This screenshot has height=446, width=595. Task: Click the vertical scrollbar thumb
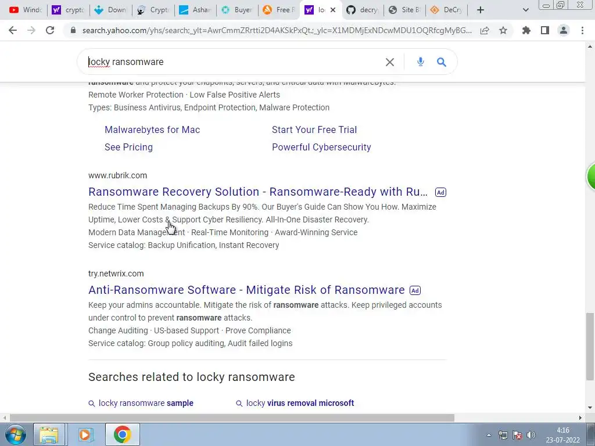point(590,346)
